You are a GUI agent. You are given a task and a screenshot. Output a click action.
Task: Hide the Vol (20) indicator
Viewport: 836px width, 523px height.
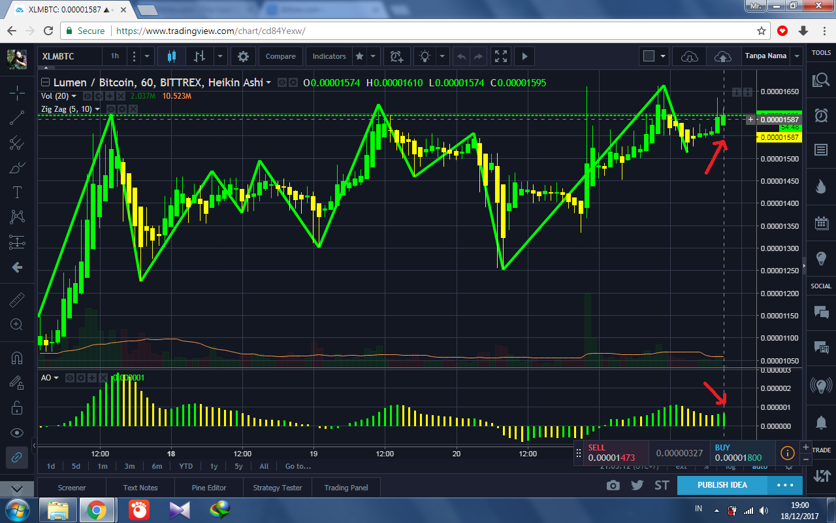[x=88, y=96]
